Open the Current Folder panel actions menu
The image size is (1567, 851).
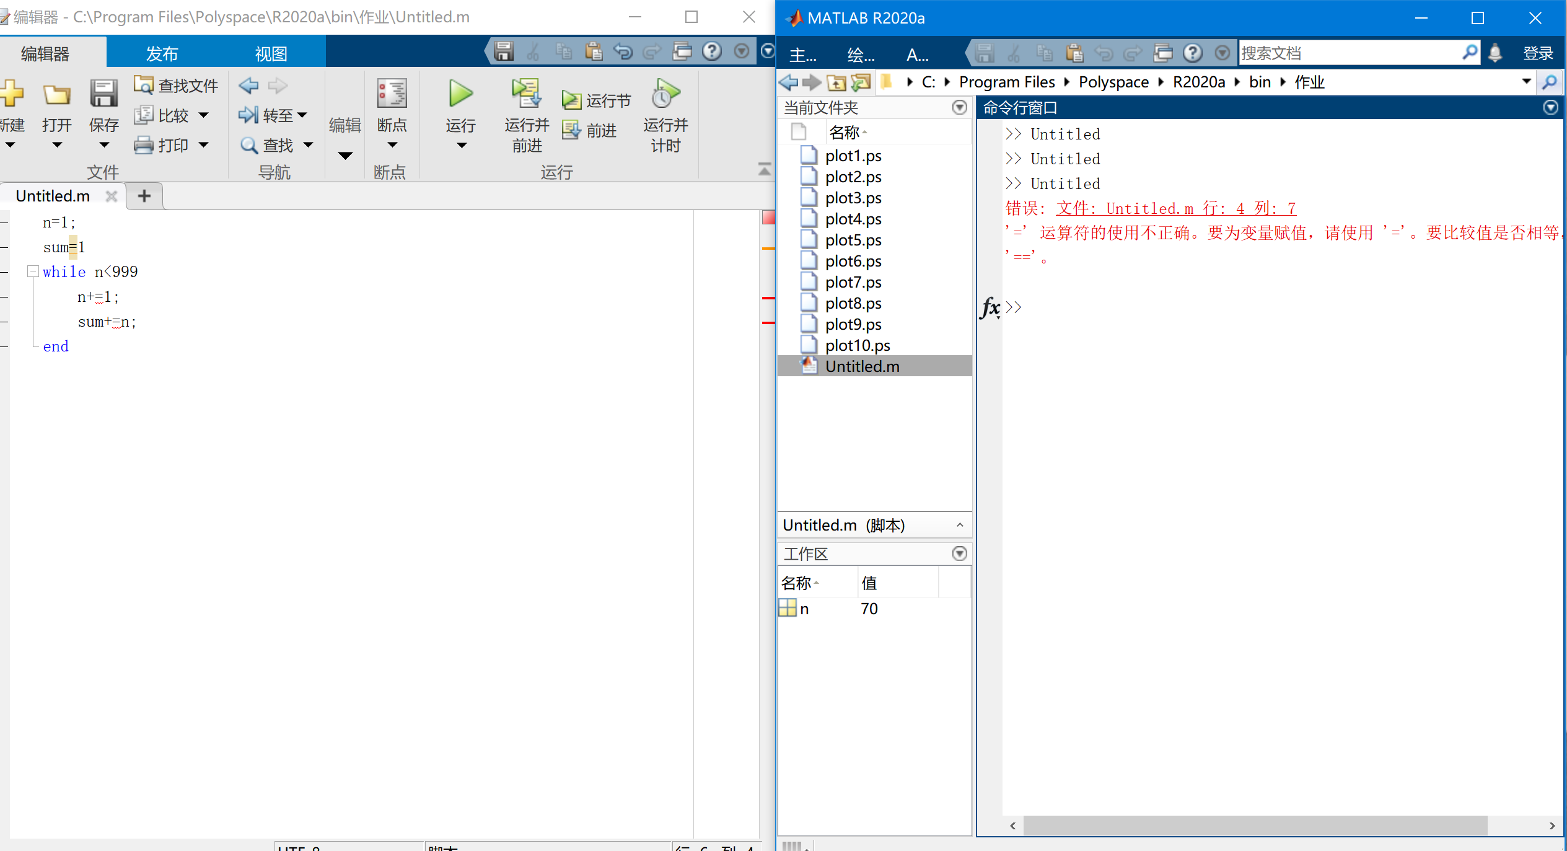pyautogui.click(x=959, y=108)
